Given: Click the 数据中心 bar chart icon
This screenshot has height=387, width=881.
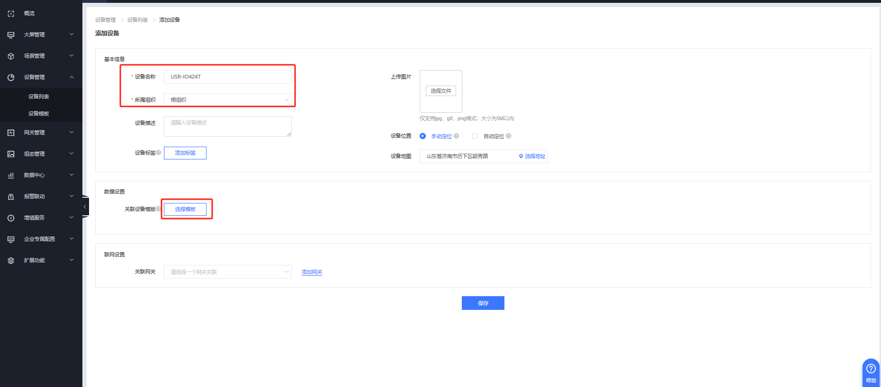Looking at the screenshot, I should [11, 176].
